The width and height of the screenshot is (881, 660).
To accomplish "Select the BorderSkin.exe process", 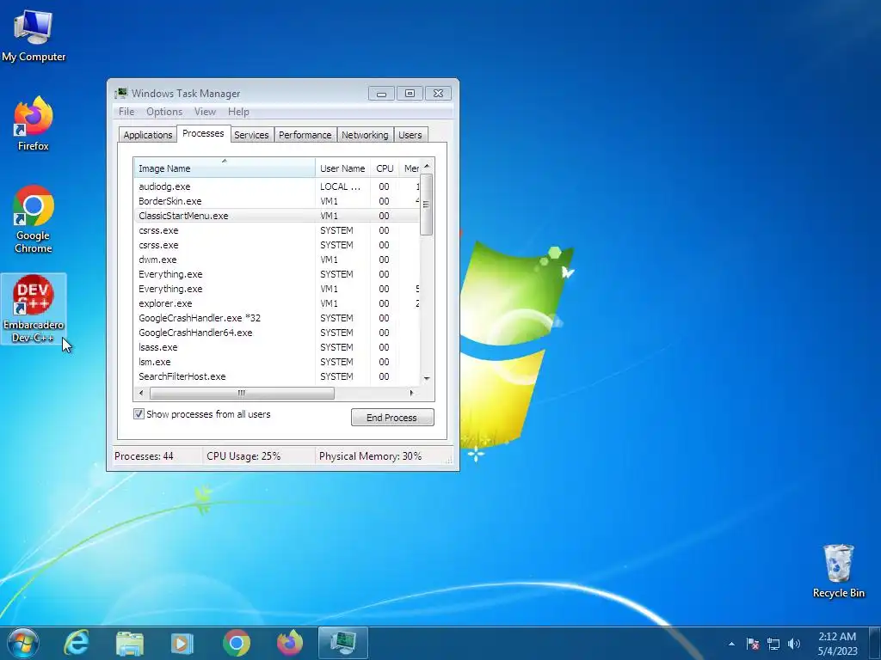I will 276,201.
